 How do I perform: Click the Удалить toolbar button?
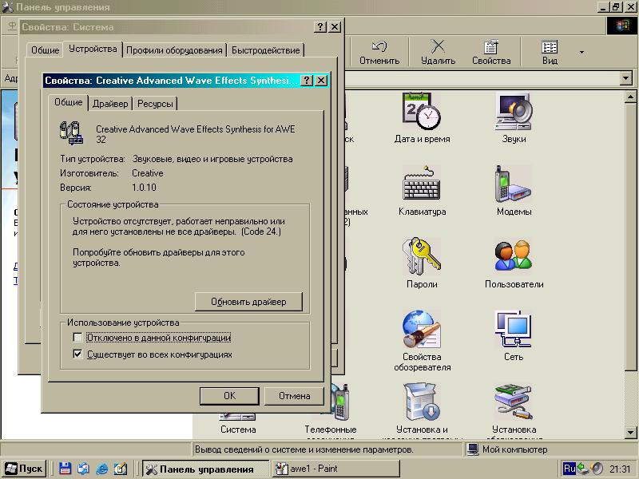[x=438, y=52]
